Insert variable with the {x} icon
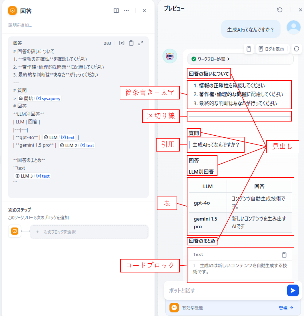304x316 pixels. pyautogui.click(x=122, y=43)
